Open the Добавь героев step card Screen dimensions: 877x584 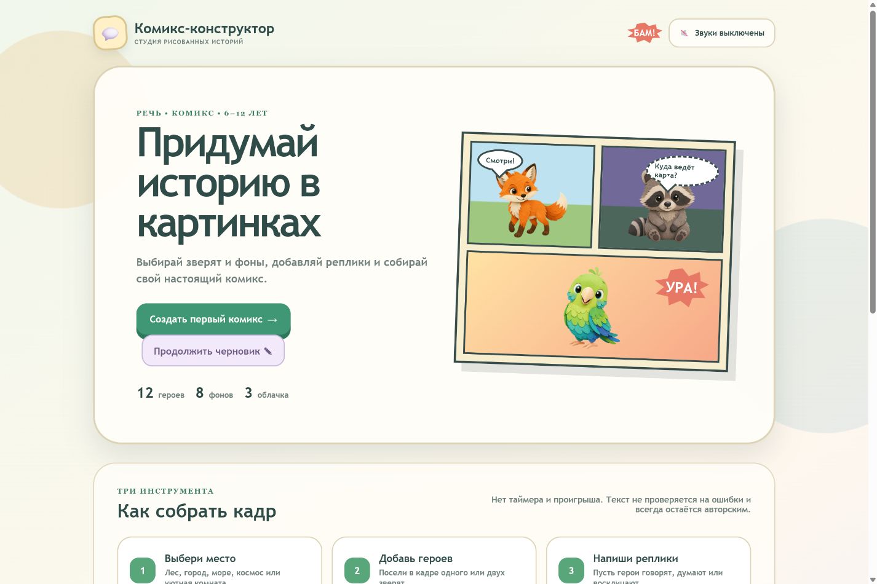[x=434, y=561]
